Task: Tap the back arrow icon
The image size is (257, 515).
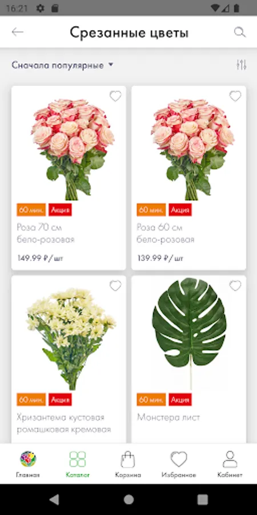Action: [x=17, y=32]
